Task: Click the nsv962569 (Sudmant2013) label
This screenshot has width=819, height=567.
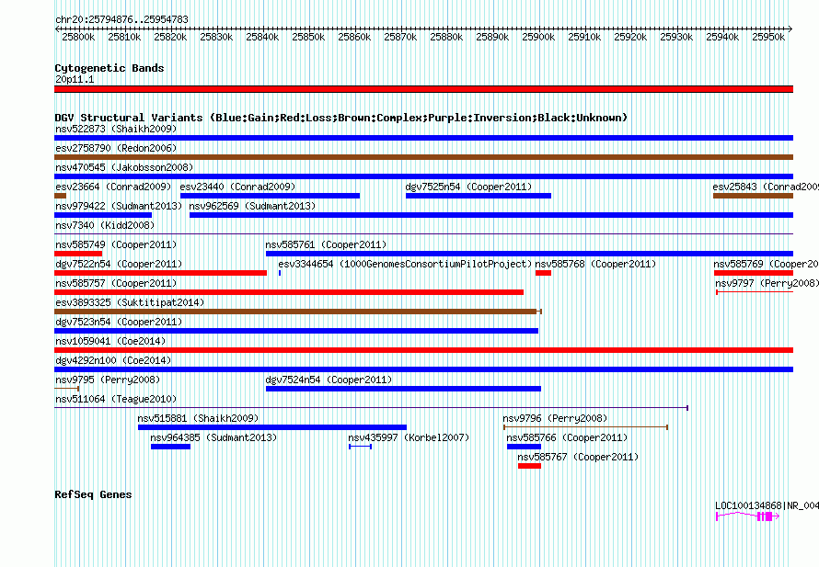Action: (x=252, y=206)
